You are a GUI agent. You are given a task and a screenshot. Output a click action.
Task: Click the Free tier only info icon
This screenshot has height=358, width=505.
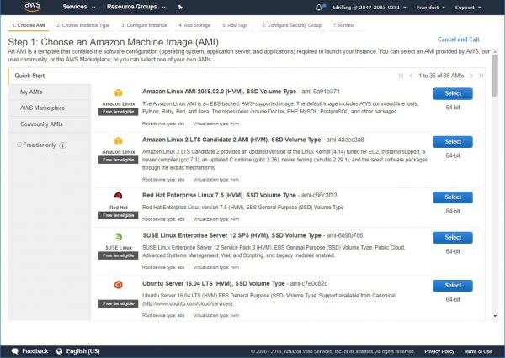tap(63, 145)
